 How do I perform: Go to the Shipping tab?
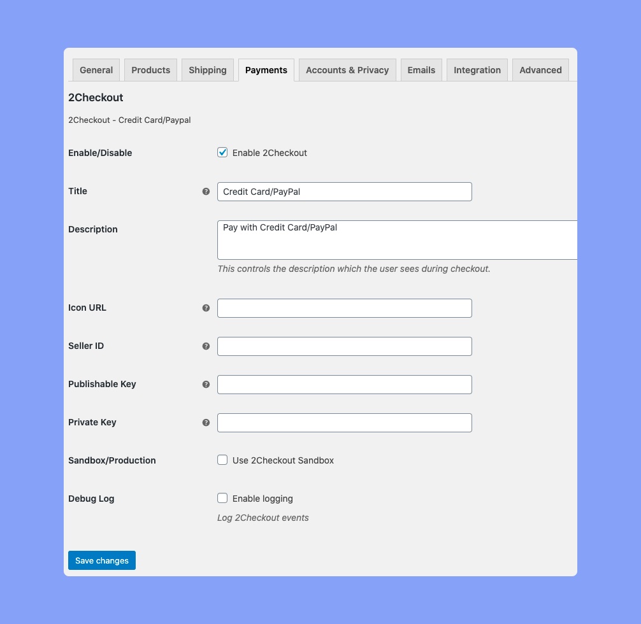[x=208, y=70]
